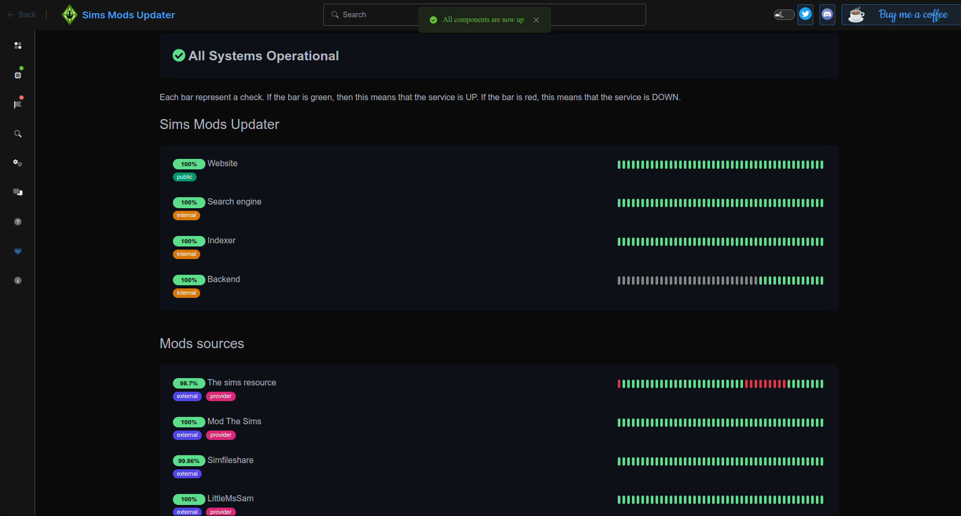
Task: Click the 'public' tag under Website
Action: [184, 177]
